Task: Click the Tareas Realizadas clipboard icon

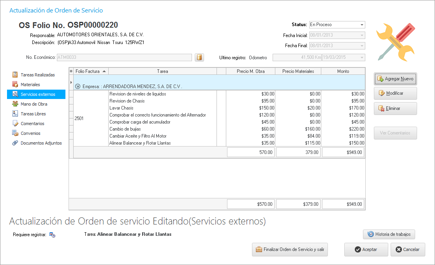Action: [x=15, y=75]
